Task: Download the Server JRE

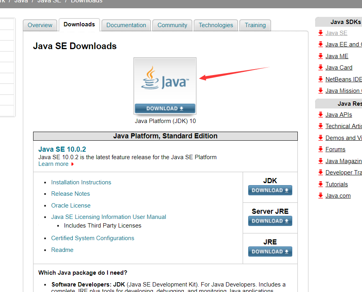Action: click(x=270, y=221)
